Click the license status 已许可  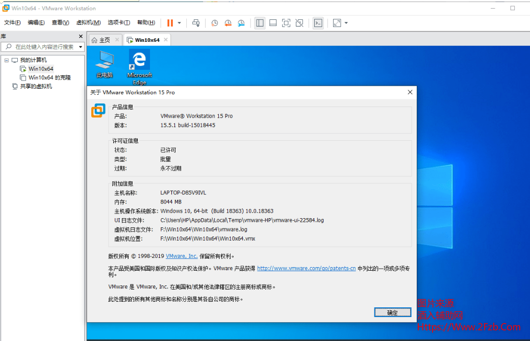pos(168,150)
